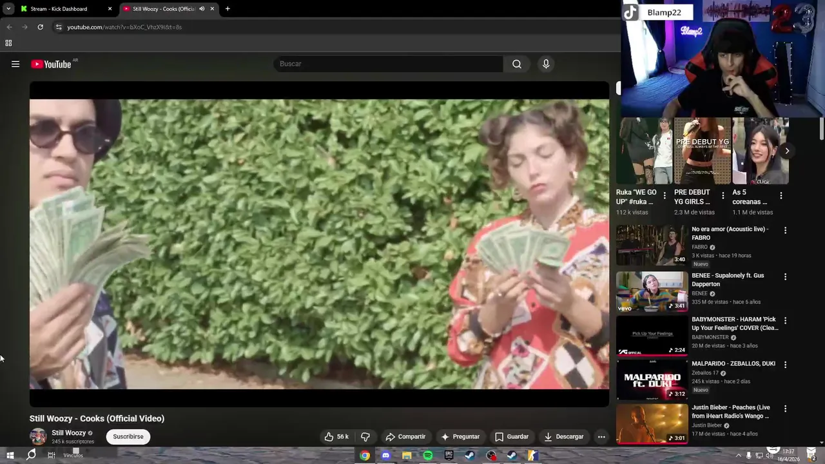This screenshot has height=464, width=825.
Task: Open Chrome apps grid in bookmarks bar
Action: coord(8,43)
